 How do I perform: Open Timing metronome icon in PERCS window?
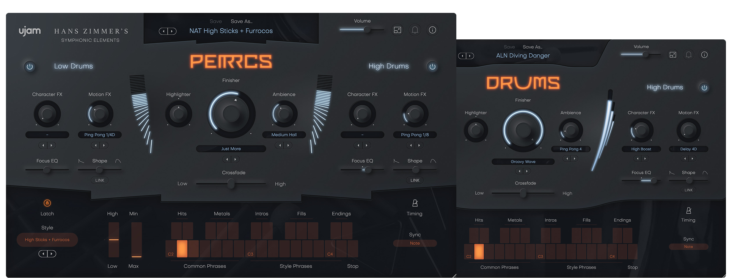point(415,203)
